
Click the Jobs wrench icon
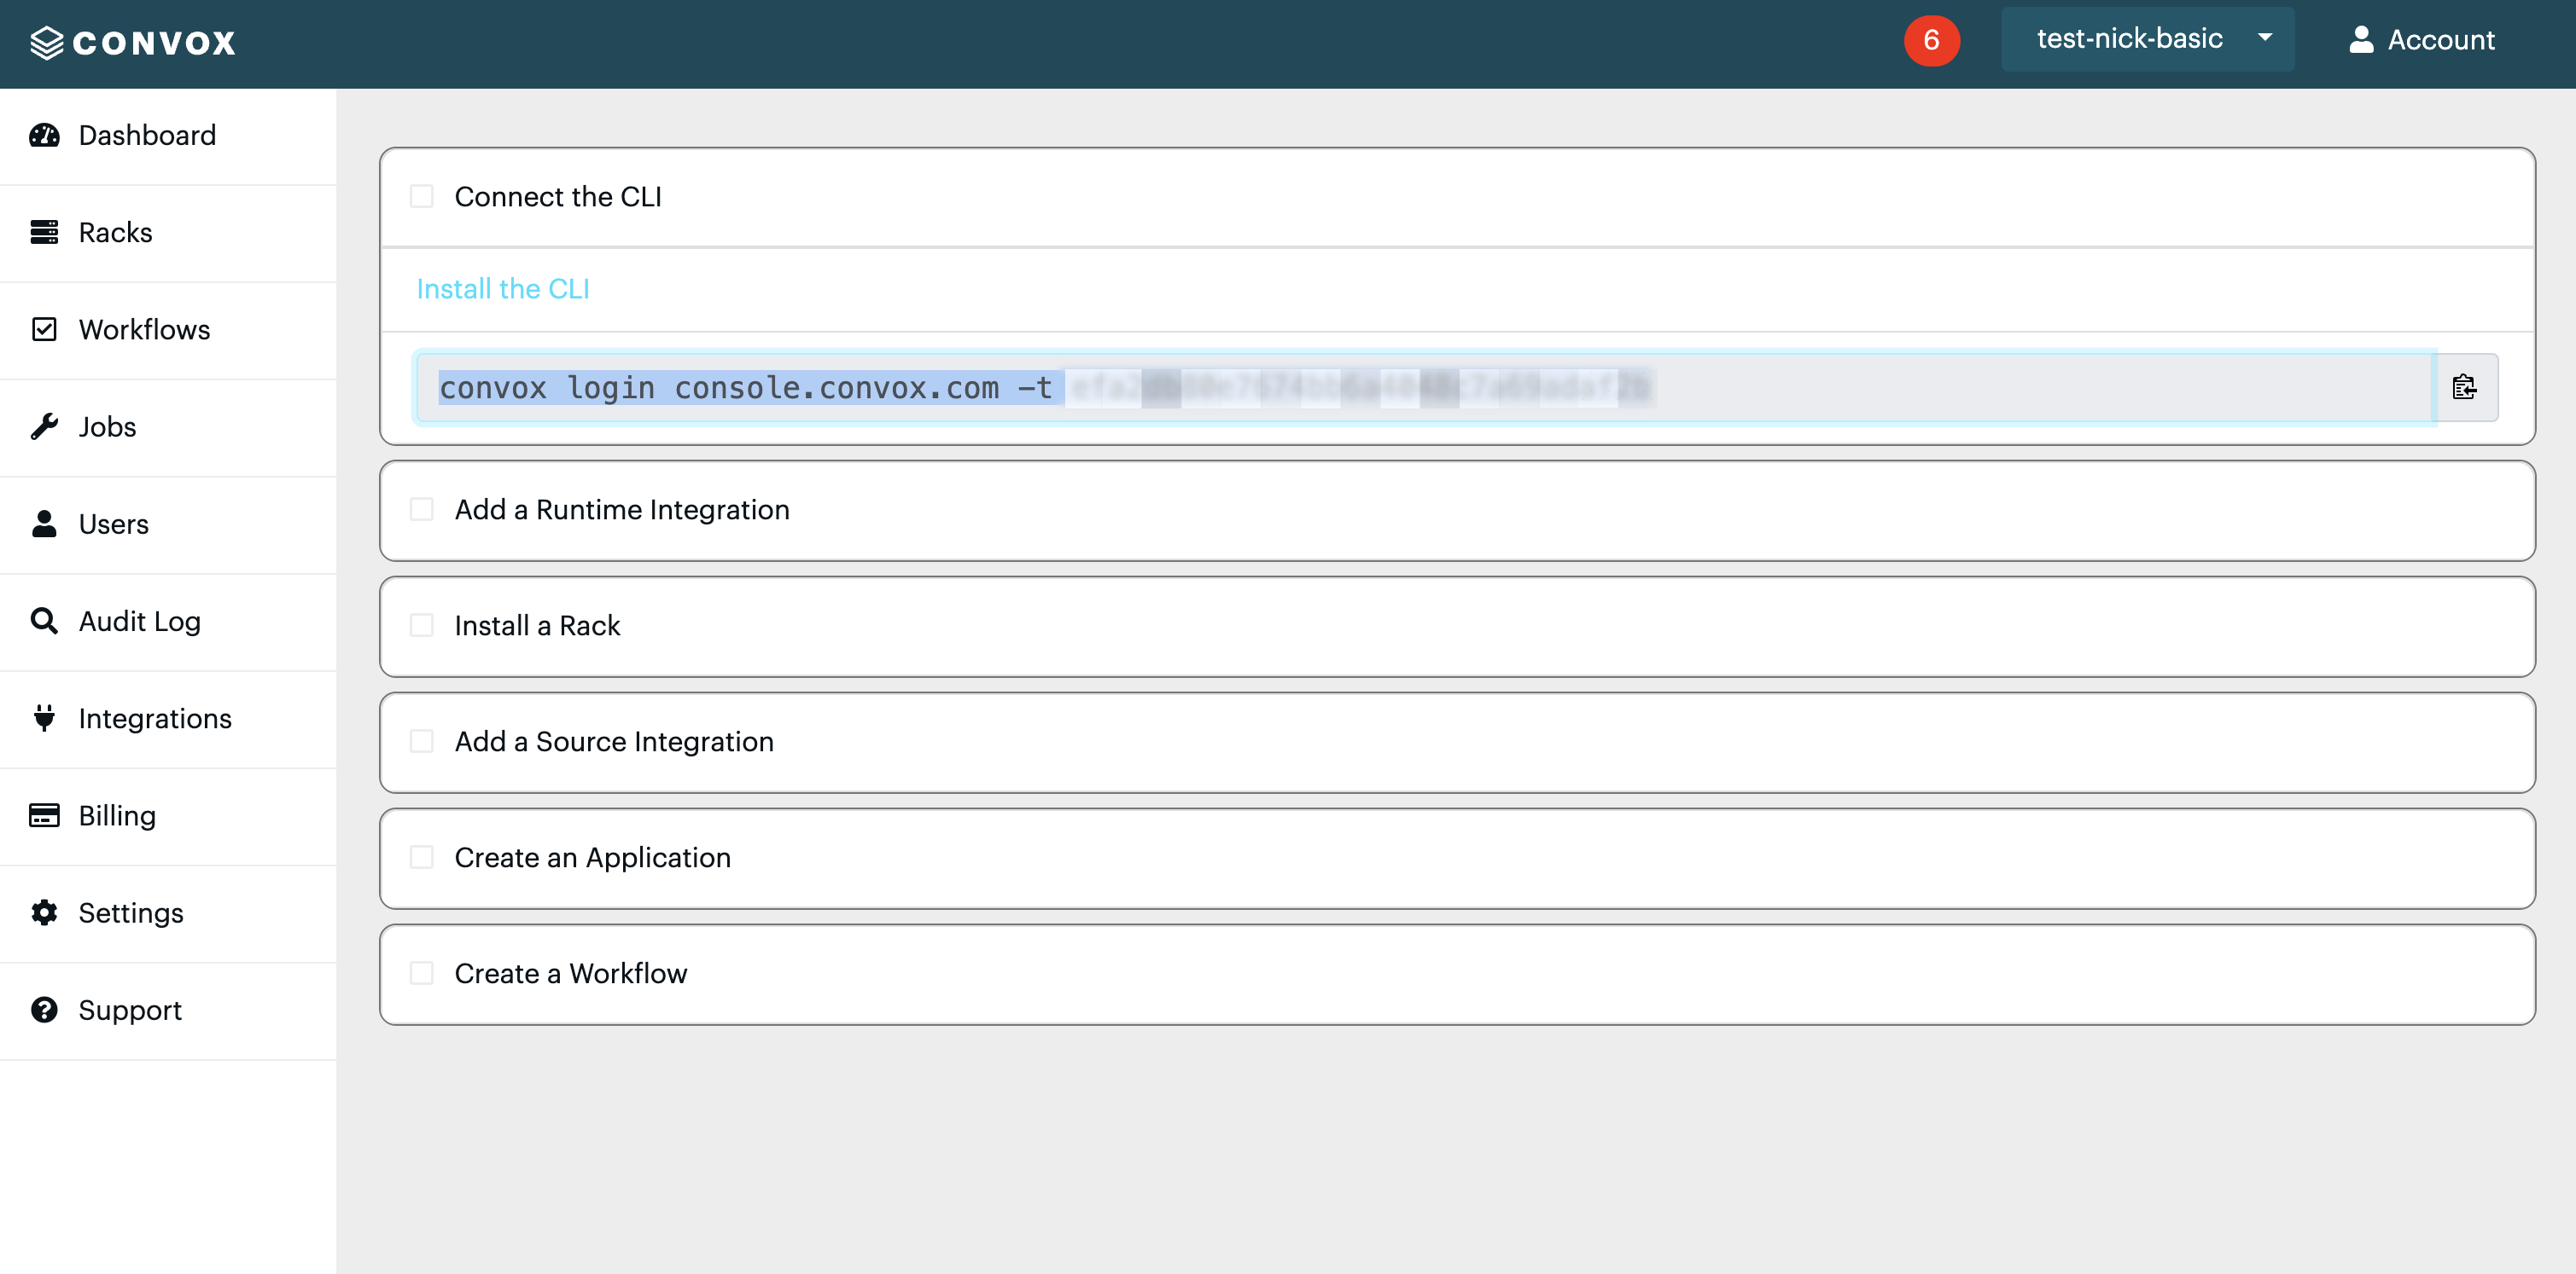pos(44,426)
